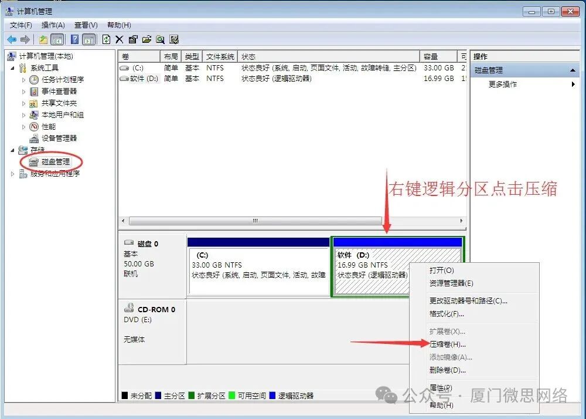Click the 系统工具 tools icon

(x=23, y=67)
